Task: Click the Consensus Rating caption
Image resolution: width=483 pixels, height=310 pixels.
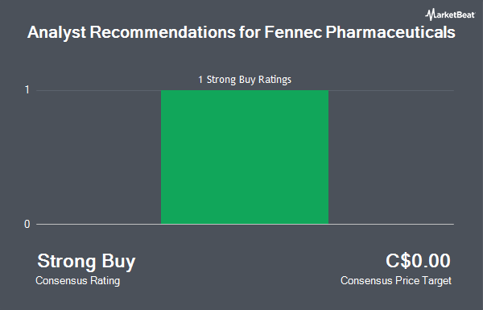Action: pos(77,281)
